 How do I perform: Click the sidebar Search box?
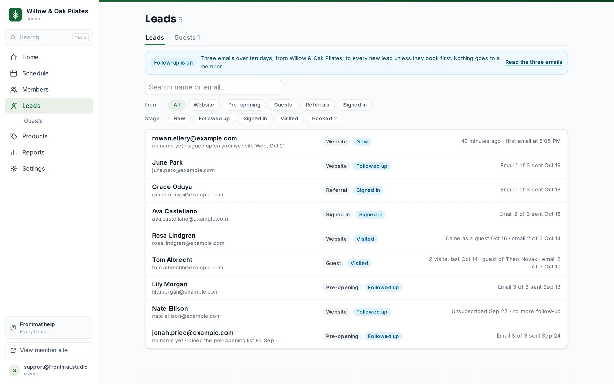49,38
